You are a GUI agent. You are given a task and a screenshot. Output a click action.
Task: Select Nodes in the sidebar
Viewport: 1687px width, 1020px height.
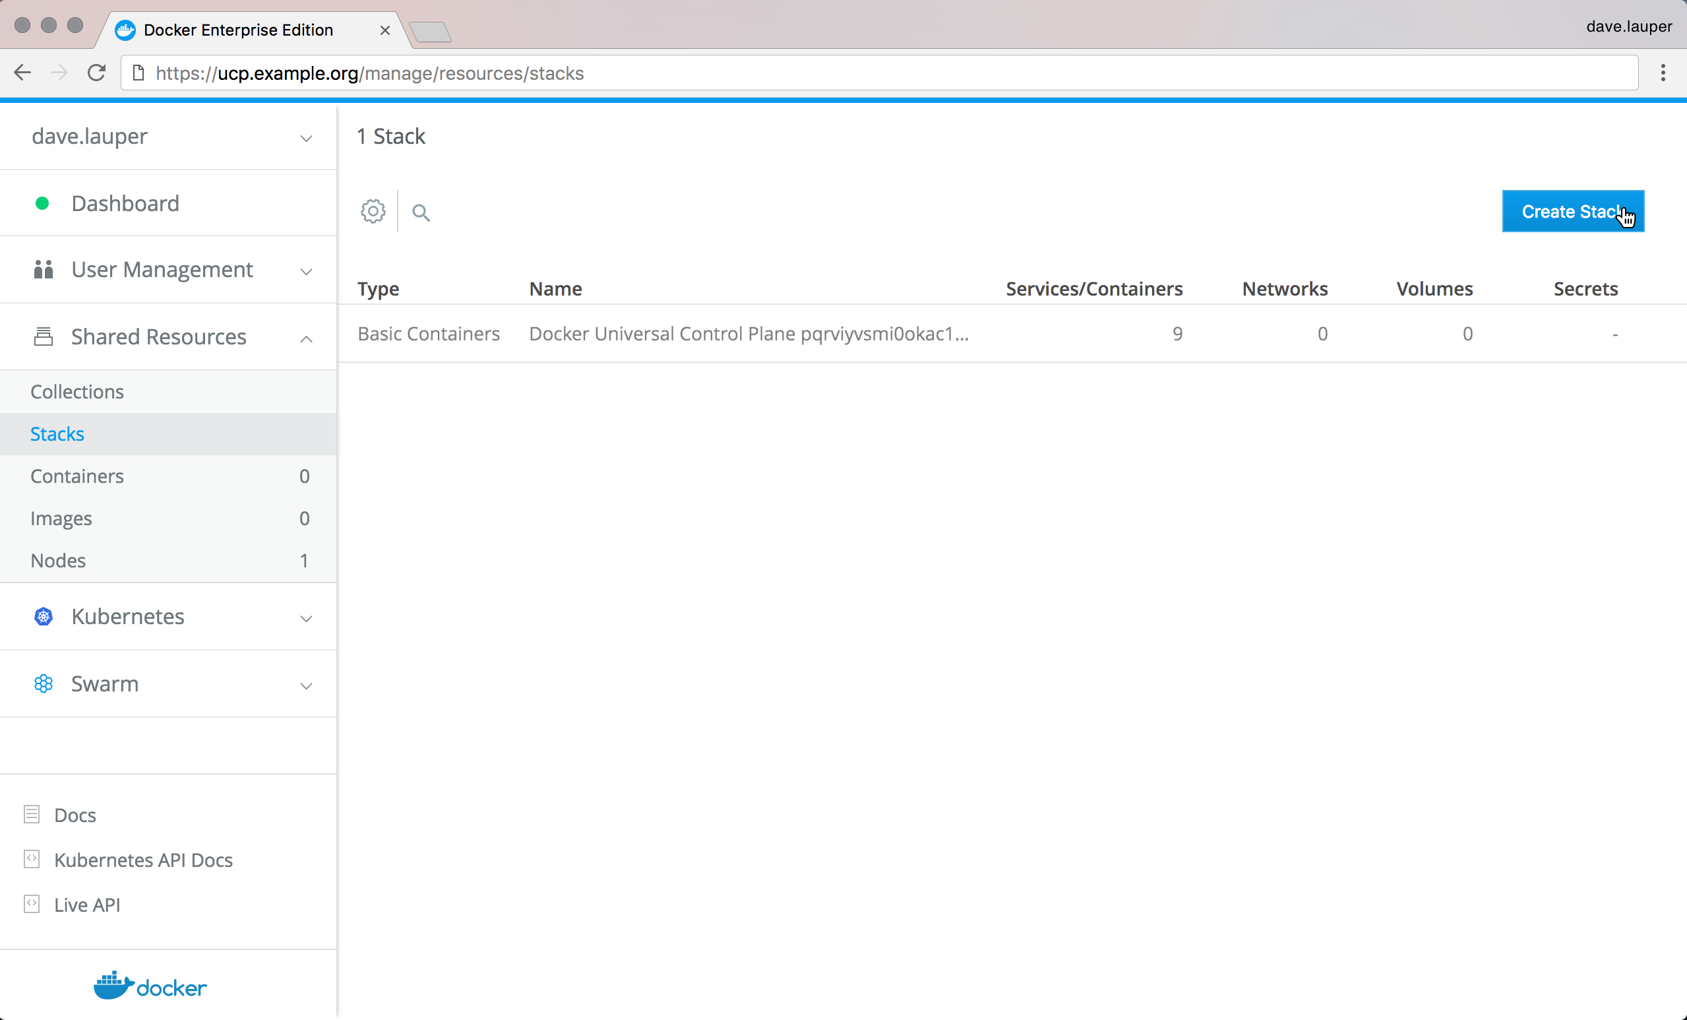tap(58, 560)
